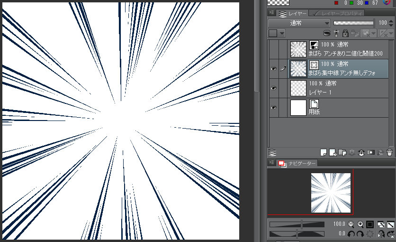
Task: Adjust the layer opacity slider
Action: 353,23
